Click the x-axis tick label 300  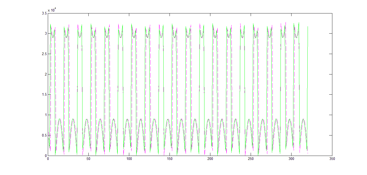(291, 159)
